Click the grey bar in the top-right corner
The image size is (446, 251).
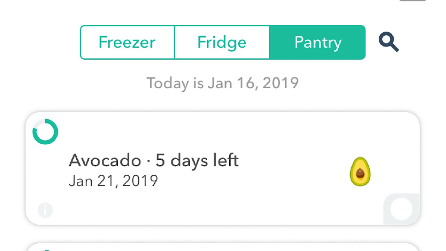pyautogui.click(x=413, y=1)
